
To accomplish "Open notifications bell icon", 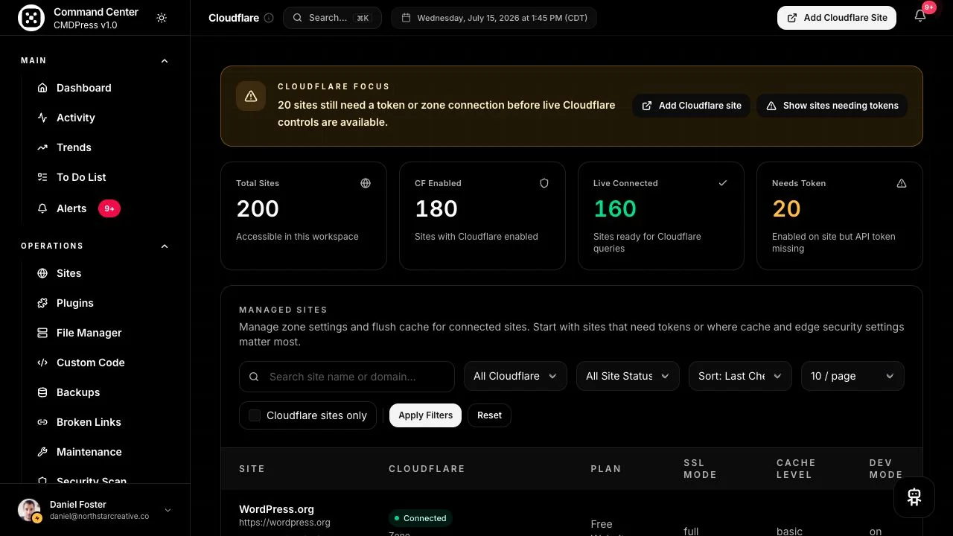I will click(920, 16).
